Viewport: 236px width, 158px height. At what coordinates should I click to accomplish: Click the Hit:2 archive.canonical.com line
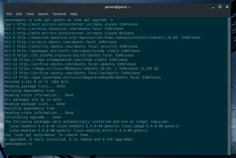coord(64,29)
